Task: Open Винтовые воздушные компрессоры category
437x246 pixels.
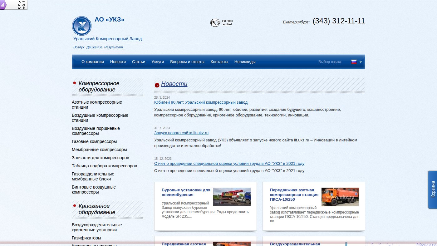Action: 94,189
